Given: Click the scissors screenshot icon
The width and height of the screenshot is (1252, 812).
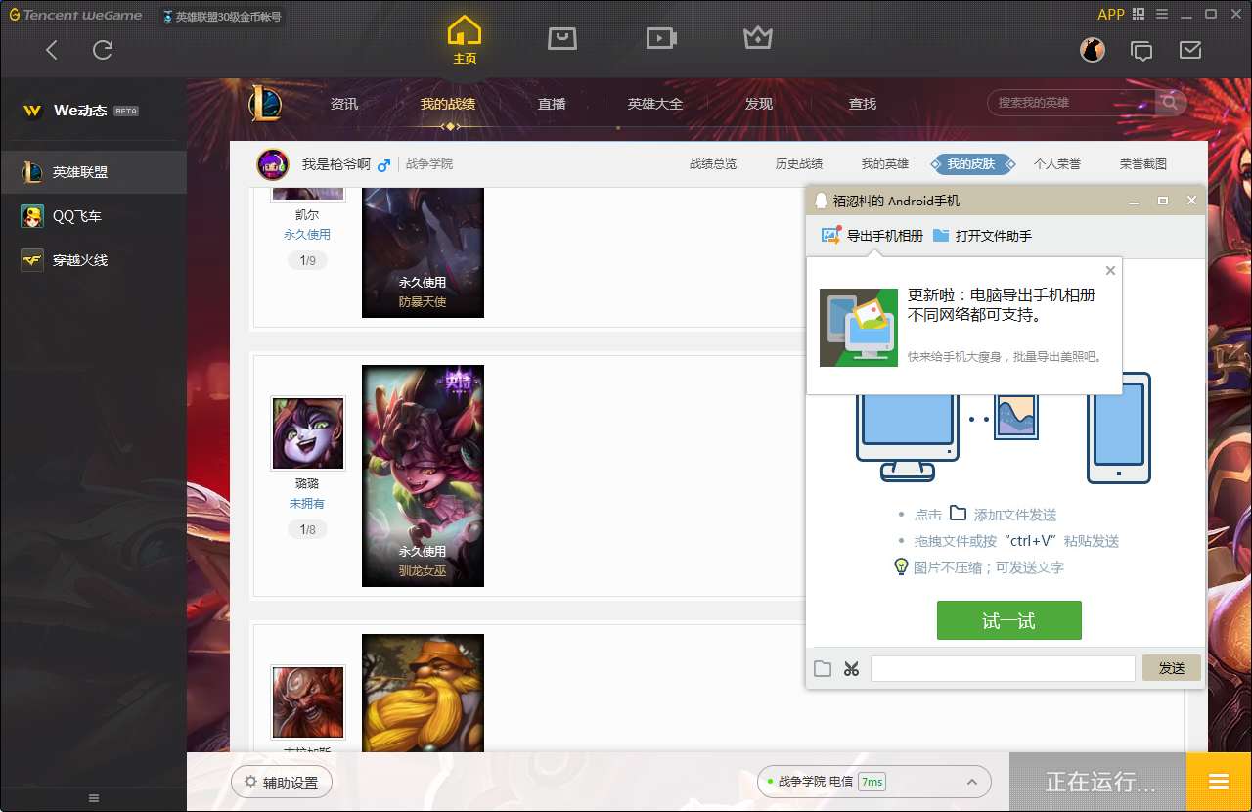Looking at the screenshot, I should (851, 668).
